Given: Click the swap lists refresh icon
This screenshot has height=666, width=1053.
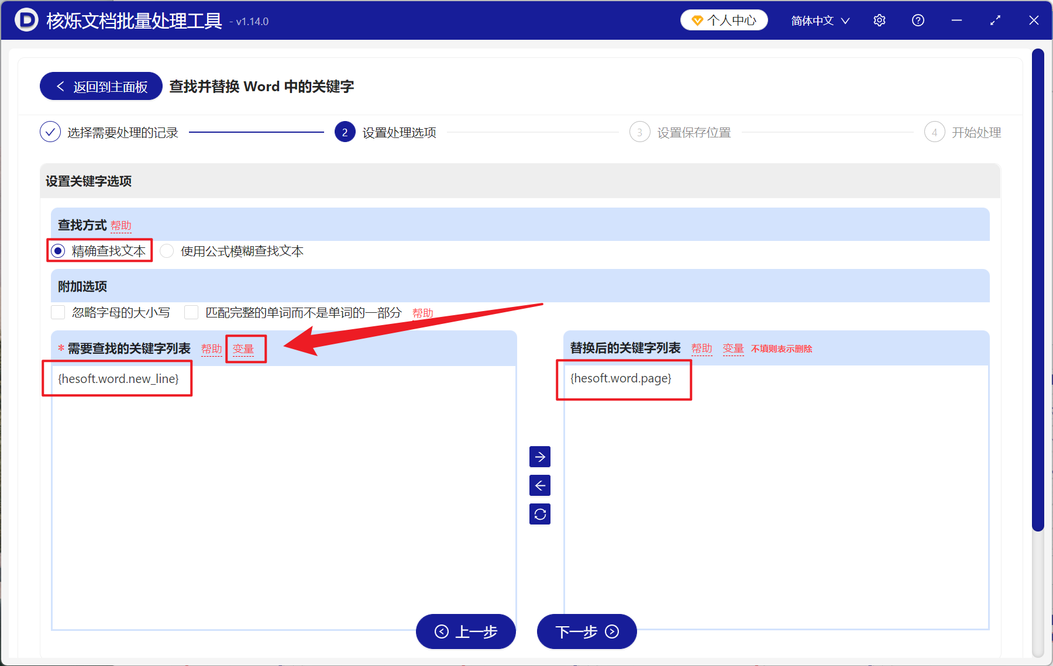Looking at the screenshot, I should (x=539, y=514).
